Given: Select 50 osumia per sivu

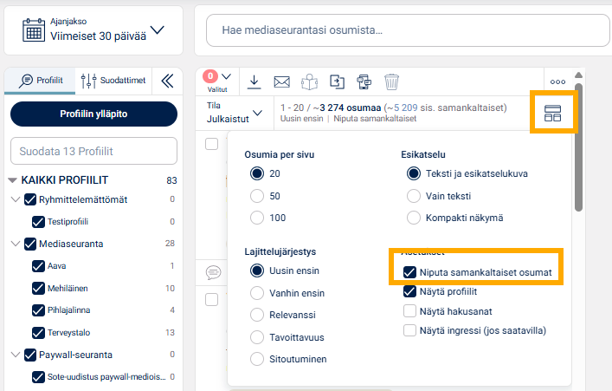Looking at the screenshot, I should point(256,195).
